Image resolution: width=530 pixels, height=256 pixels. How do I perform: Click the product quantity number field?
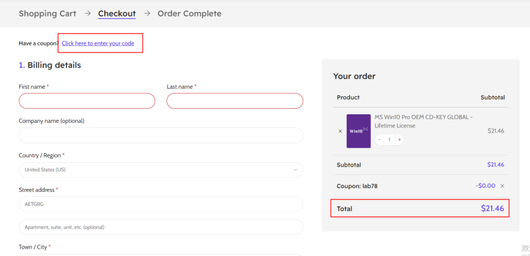click(390, 139)
